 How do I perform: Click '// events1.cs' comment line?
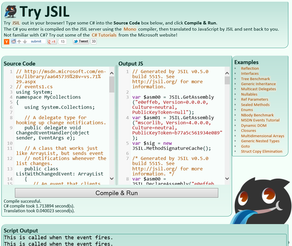34,87
